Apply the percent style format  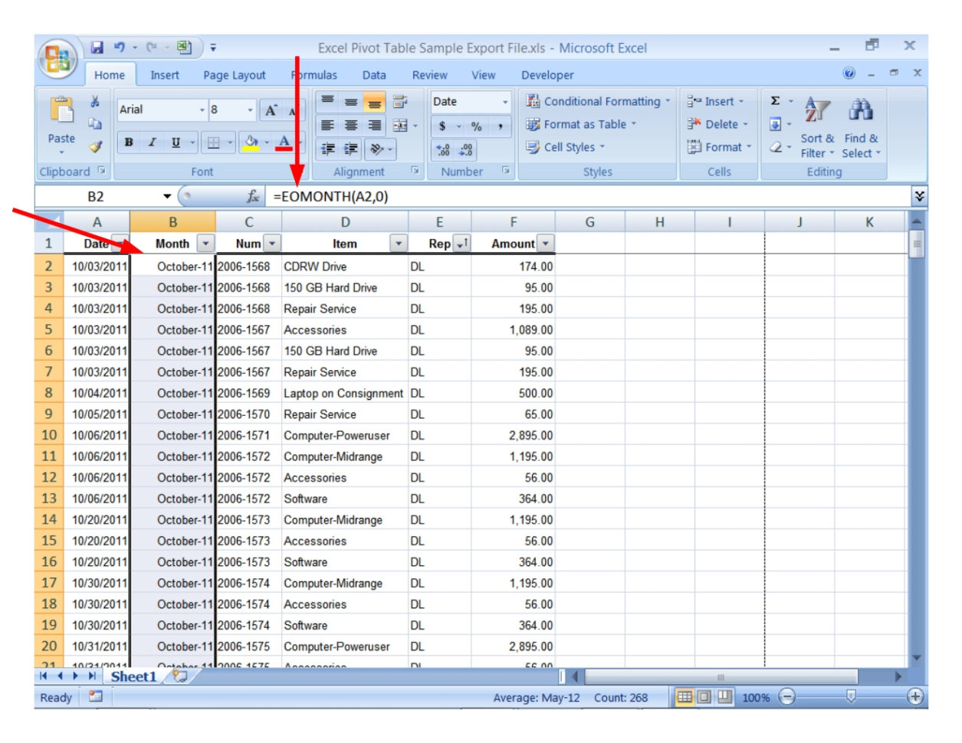pyautogui.click(x=476, y=126)
